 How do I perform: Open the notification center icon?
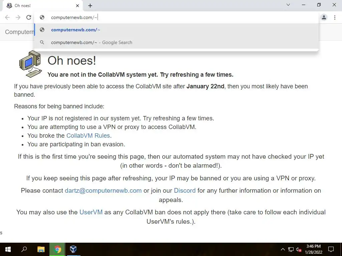331,249
